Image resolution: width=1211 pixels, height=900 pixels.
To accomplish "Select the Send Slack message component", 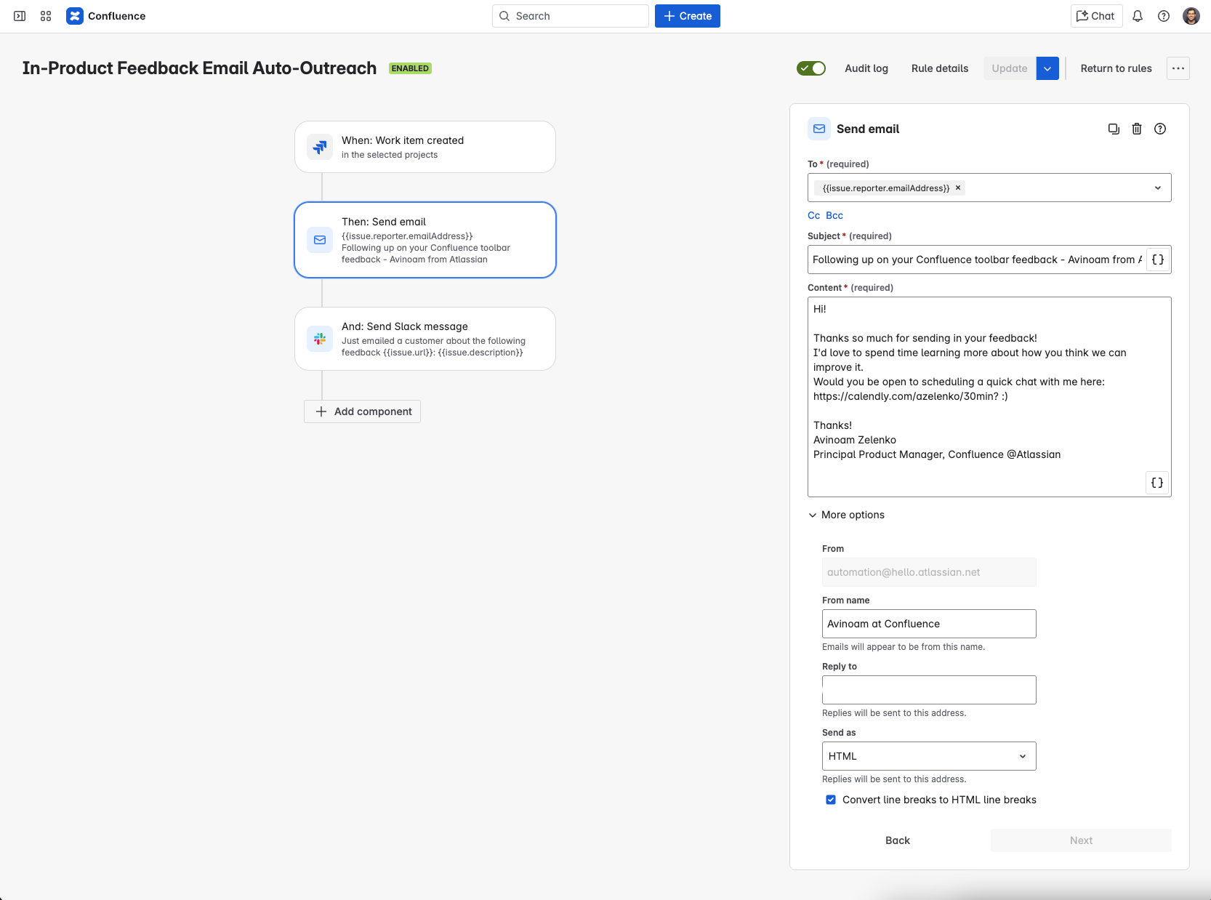I will [425, 339].
